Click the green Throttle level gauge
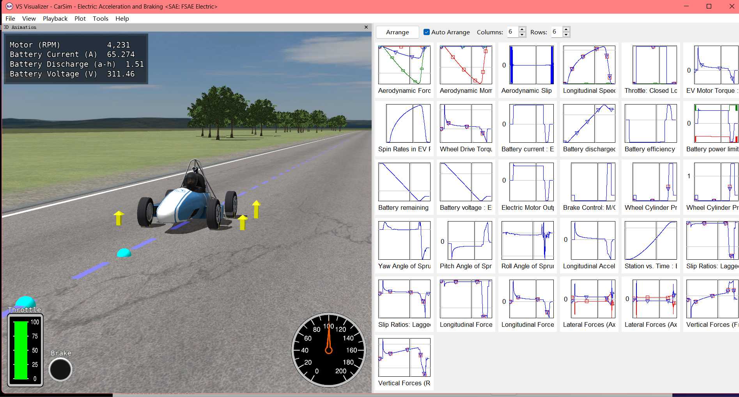 tap(21, 350)
